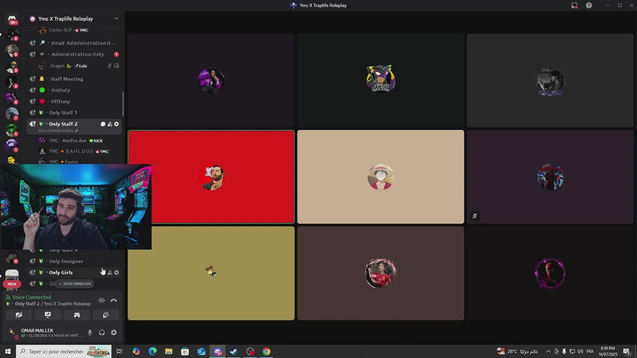637x358 pixels.
Task: Click the channel list scrollbar
Action: (123, 104)
